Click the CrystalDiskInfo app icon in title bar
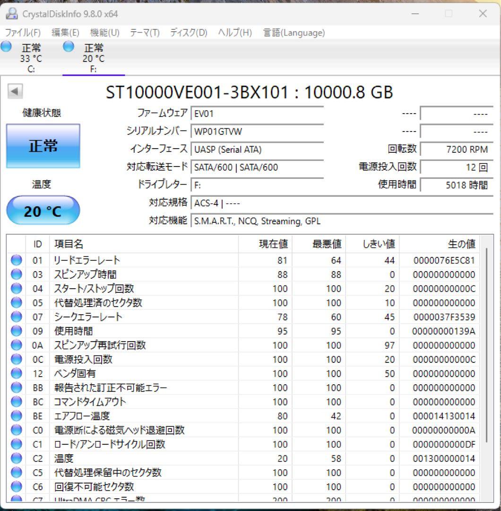Screen dimensions: 501x511 click(12, 14)
